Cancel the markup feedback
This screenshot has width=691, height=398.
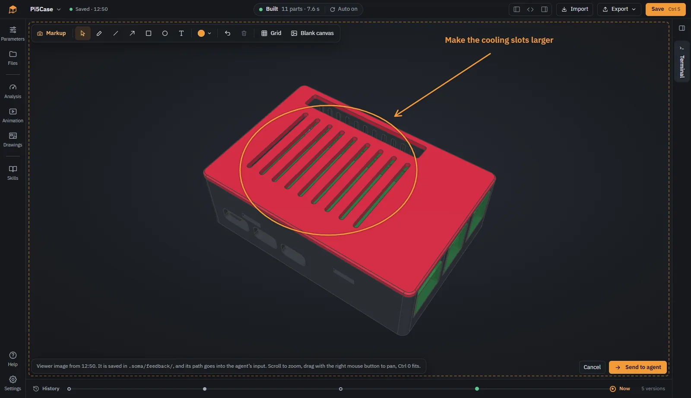[592, 367]
